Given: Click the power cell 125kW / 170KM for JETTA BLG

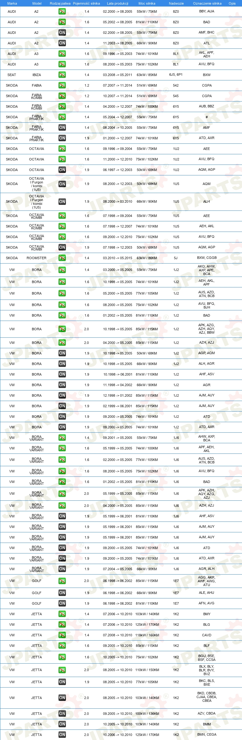Looking at the screenshot, I should tap(147, 625).
